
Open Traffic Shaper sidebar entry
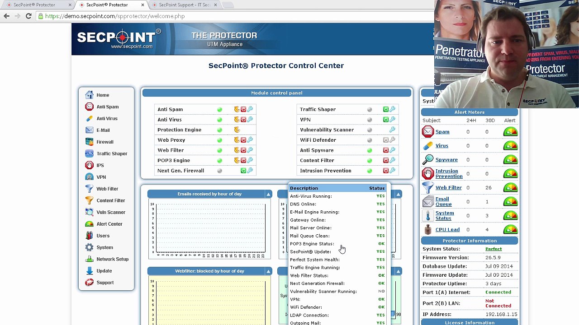[x=112, y=154]
